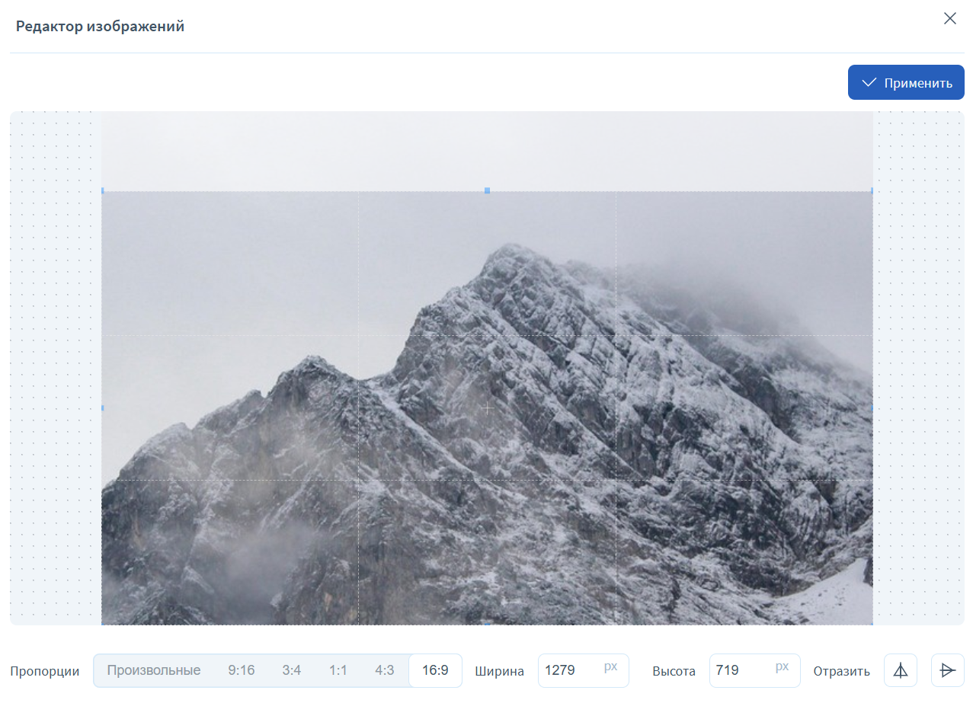Click the uncropped sky strip above selection
973x719 pixels.
(x=487, y=151)
